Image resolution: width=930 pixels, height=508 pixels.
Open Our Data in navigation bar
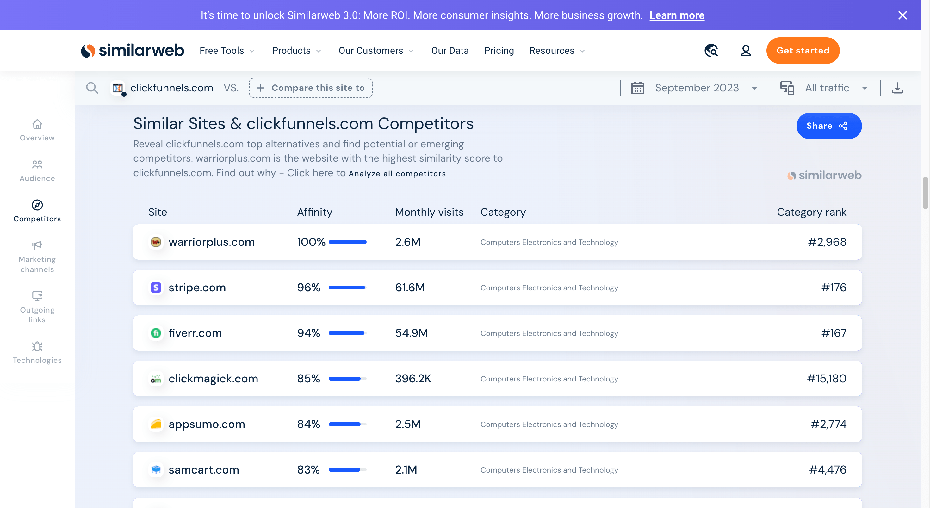pyautogui.click(x=449, y=51)
